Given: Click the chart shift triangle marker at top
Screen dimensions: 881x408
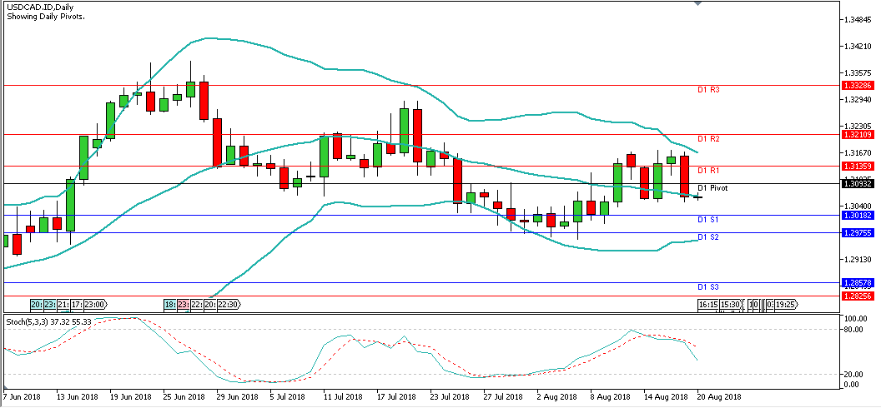Looking at the screenshot, I should tap(698, 2).
